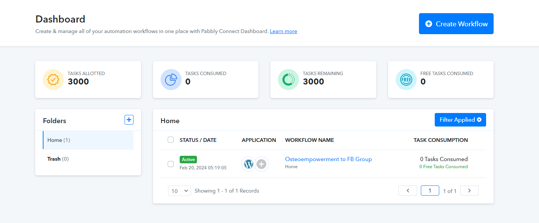Add a new folder with plus icon
The image size is (539, 223).
pos(129,120)
